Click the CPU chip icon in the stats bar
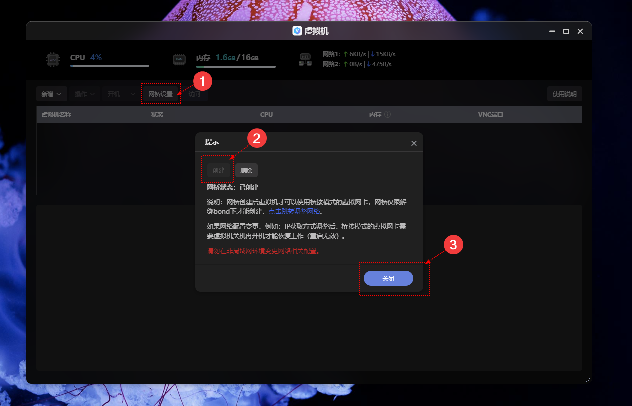The width and height of the screenshot is (632, 406). point(52,58)
